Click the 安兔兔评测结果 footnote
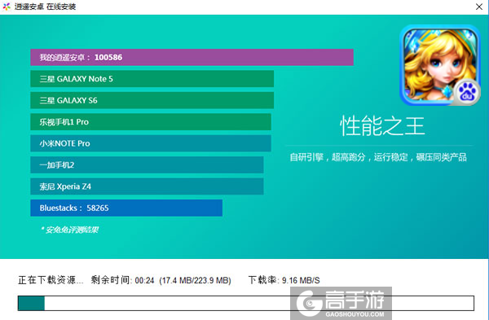Screen dimensions: 489x320 (69, 230)
